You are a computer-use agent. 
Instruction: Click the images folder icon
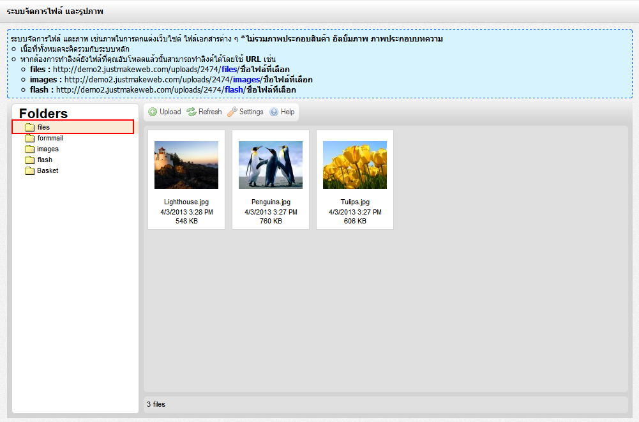(29, 149)
